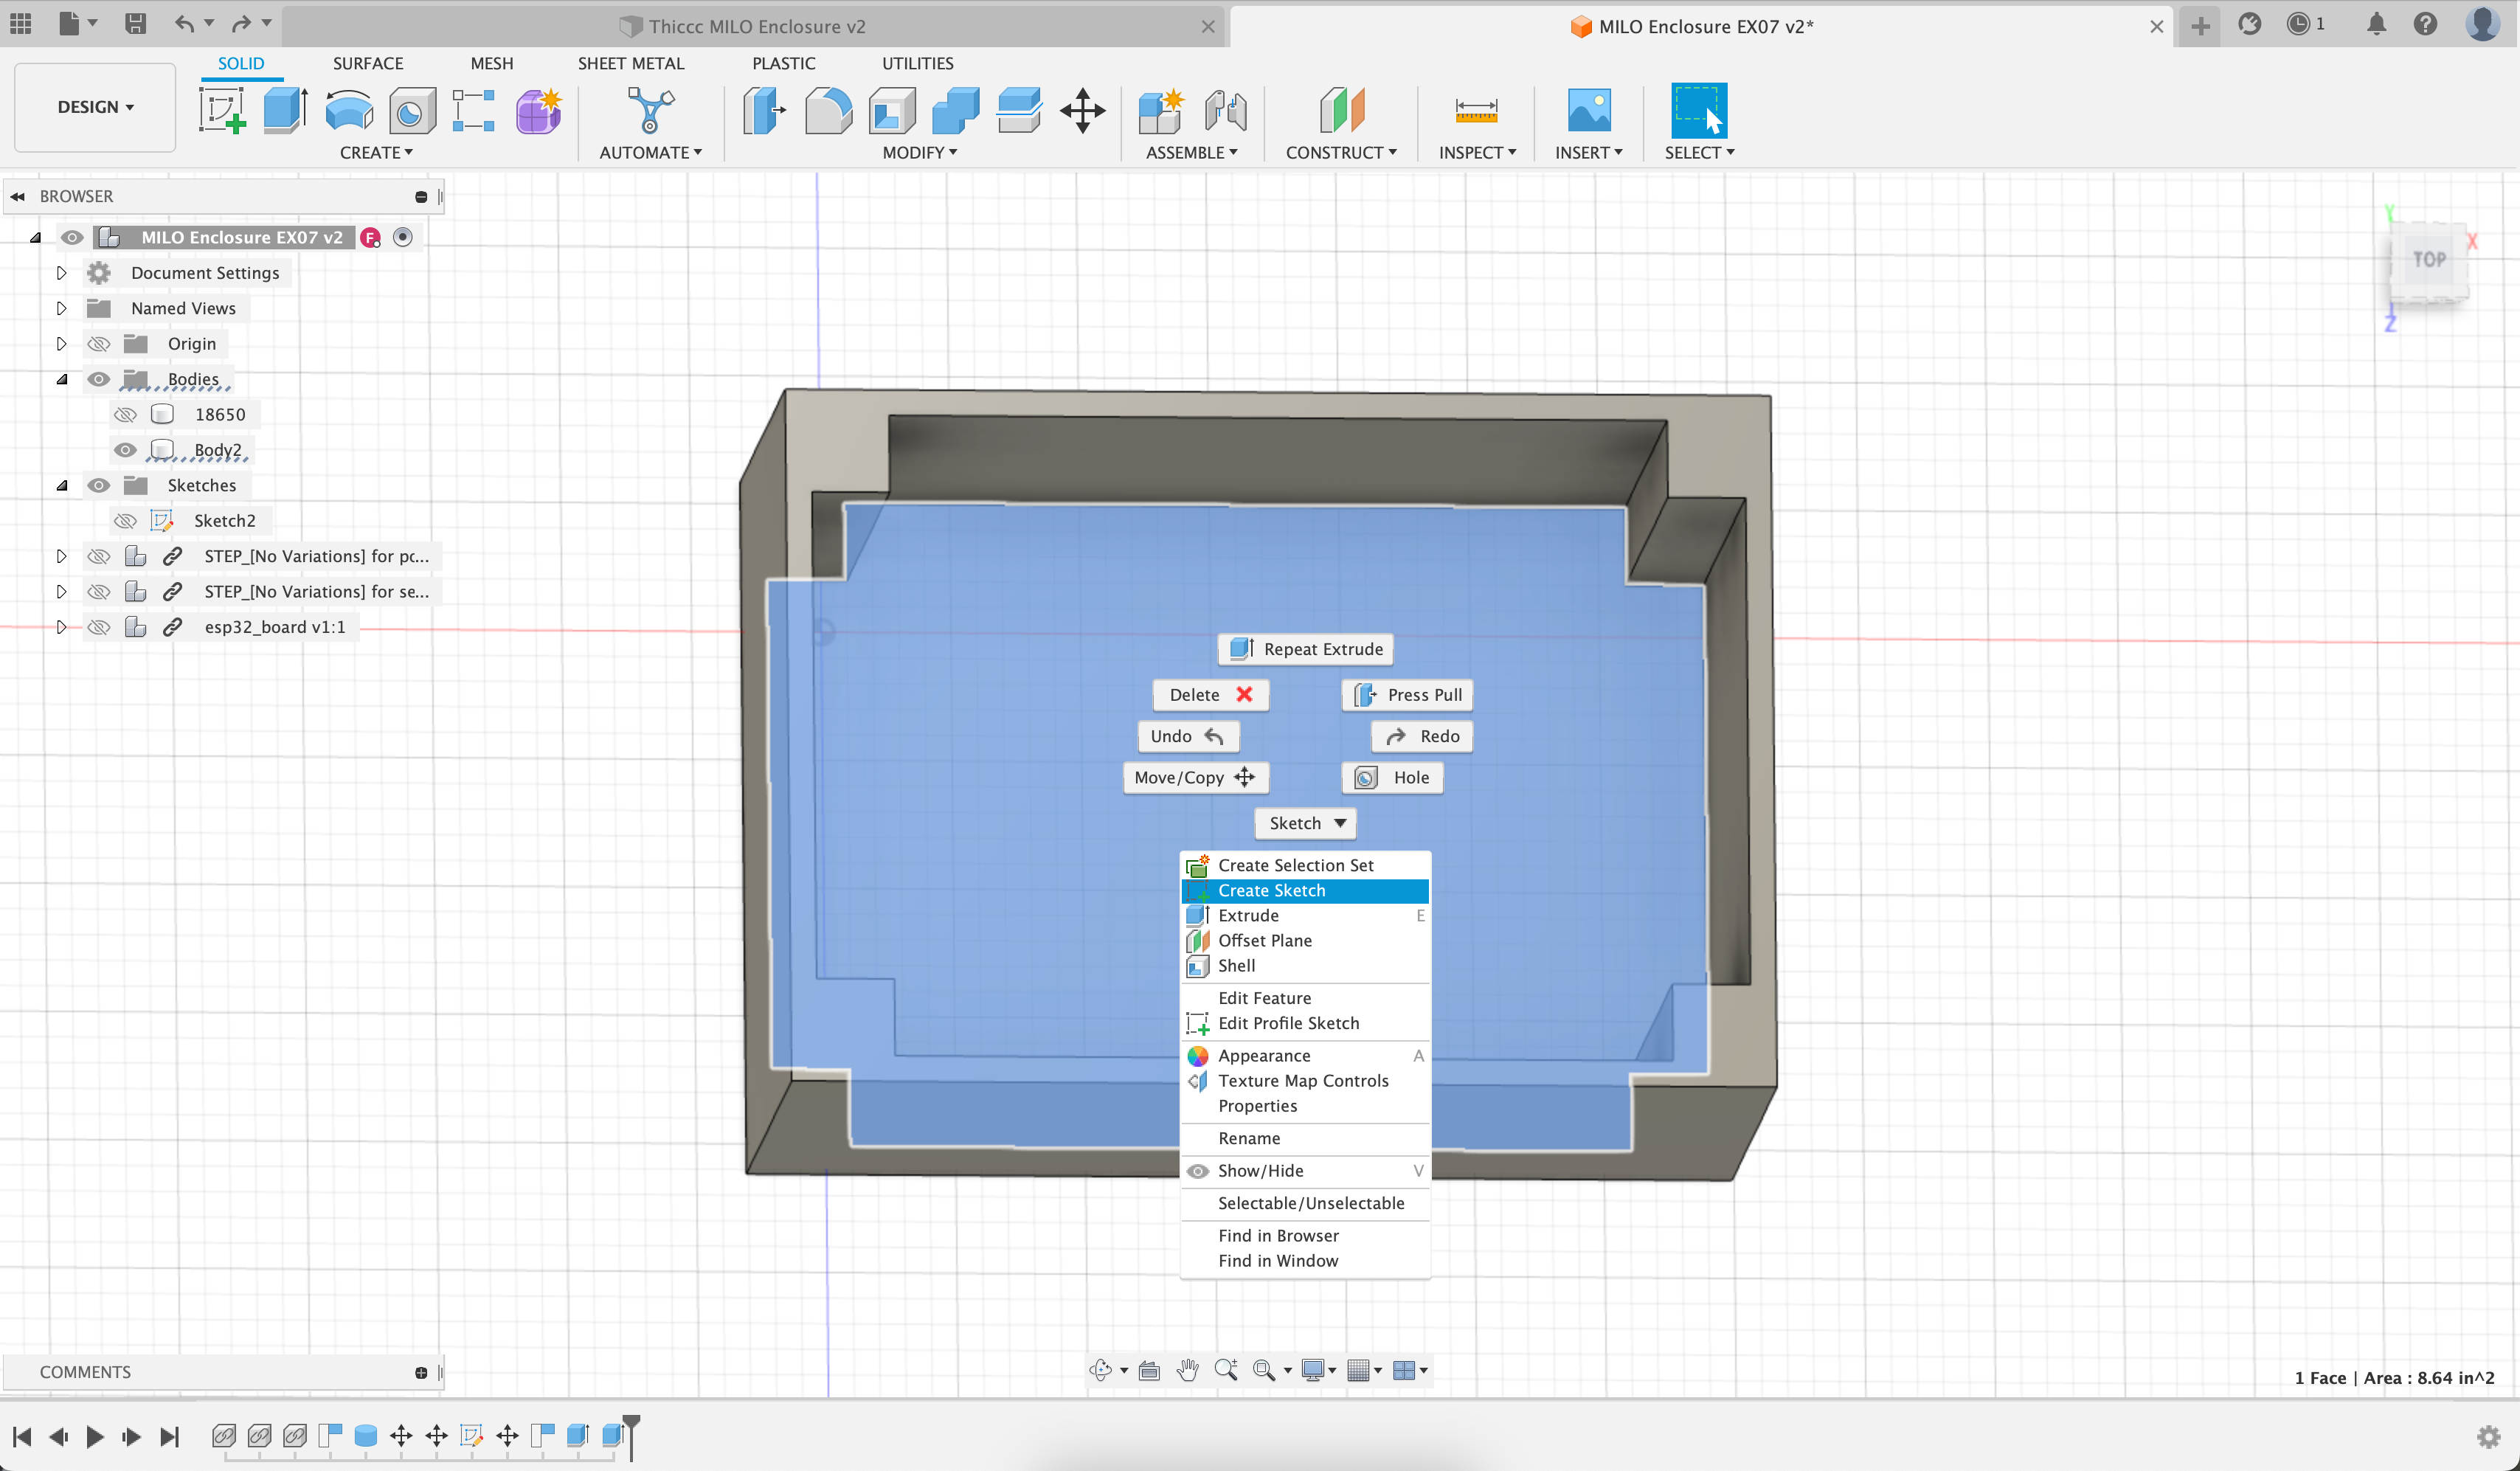Screen dimensions: 2520x1471
Task: Click the Measure icon under Inspect
Action: (x=1476, y=110)
